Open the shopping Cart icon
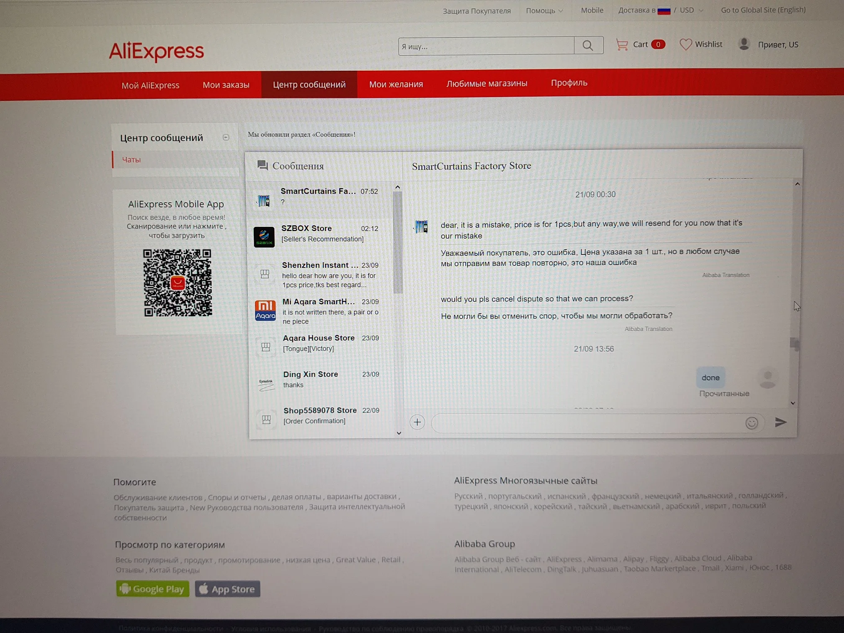 622,44
